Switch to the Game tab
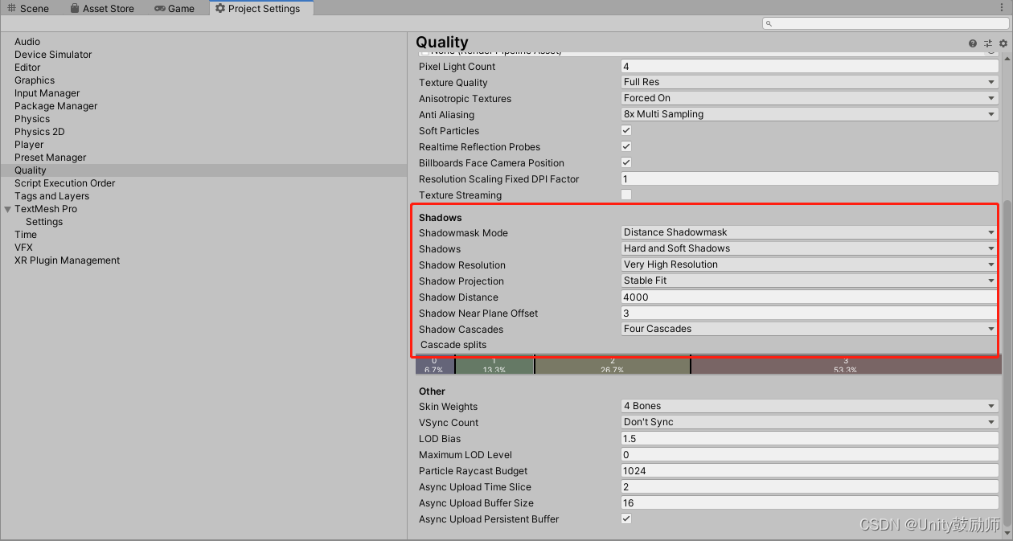The image size is (1013, 541). tap(174, 8)
